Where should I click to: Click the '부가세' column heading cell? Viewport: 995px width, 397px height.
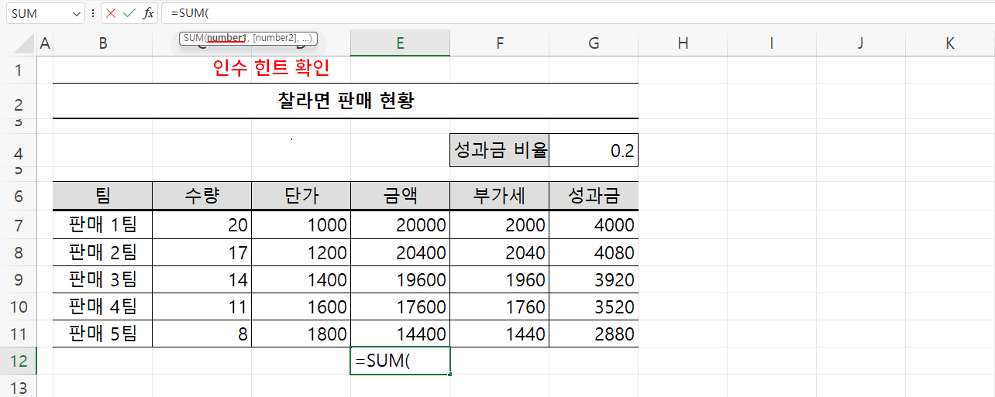pos(499,196)
